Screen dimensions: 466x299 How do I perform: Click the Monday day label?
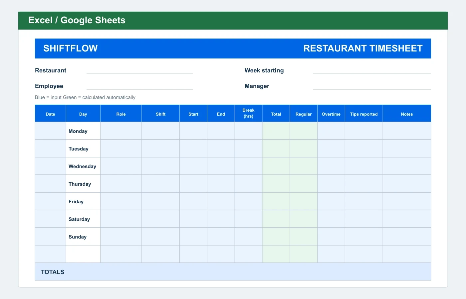click(x=78, y=131)
